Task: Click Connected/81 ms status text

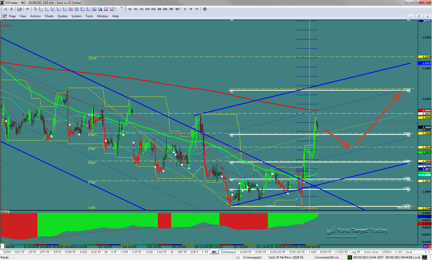Action: [x=327, y=257]
